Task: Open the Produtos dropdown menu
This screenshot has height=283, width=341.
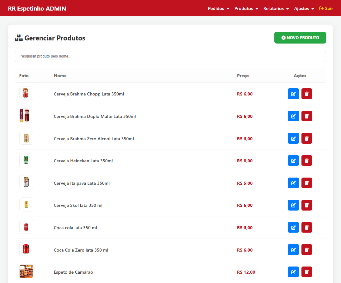Action: 246,8
